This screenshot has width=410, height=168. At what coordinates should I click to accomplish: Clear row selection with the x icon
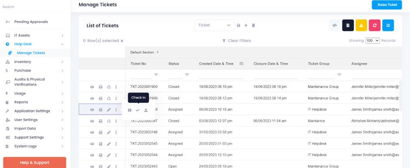point(122,41)
